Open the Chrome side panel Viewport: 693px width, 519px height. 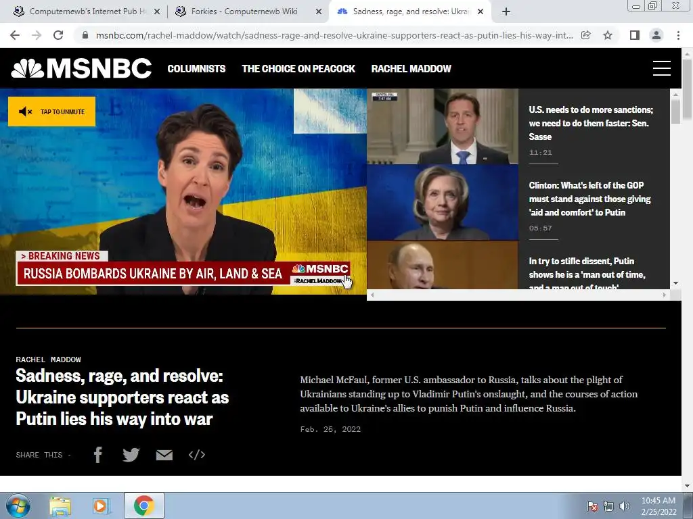tap(635, 35)
